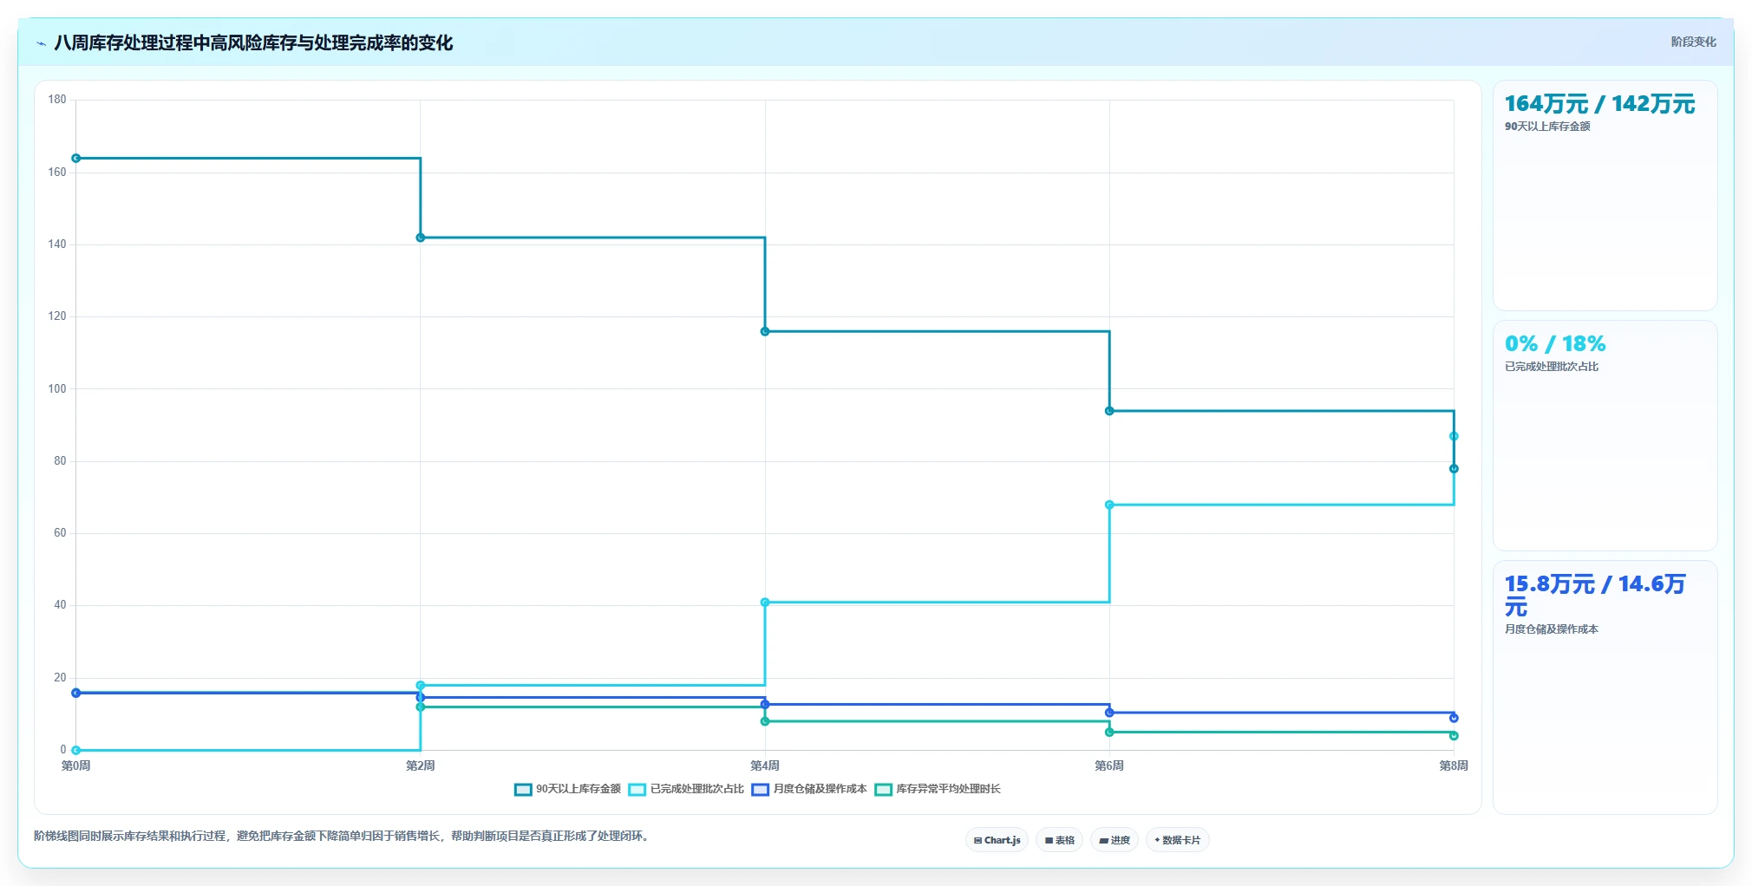Click the 第0周 x-axis label
The width and height of the screenshot is (1752, 886).
pyautogui.click(x=76, y=765)
